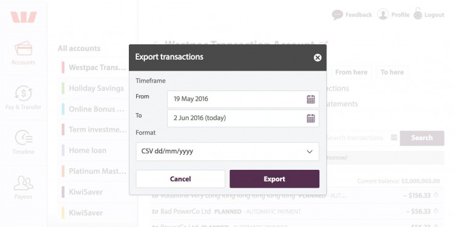Open the From date calendar picker

(311, 99)
